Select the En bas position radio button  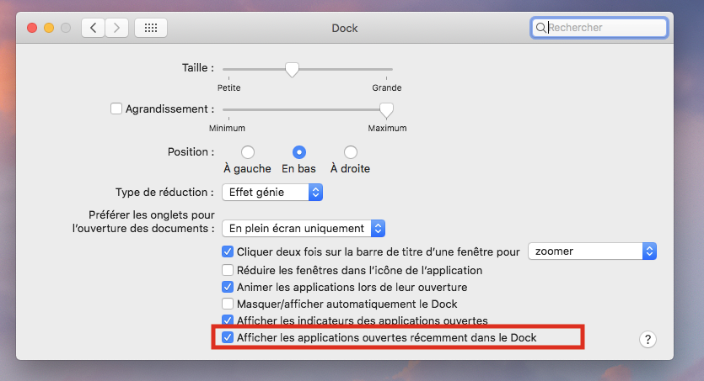(x=299, y=152)
